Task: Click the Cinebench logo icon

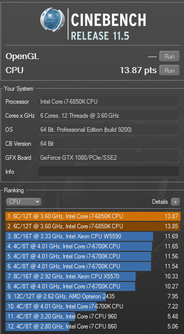Action: click(x=52, y=20)
